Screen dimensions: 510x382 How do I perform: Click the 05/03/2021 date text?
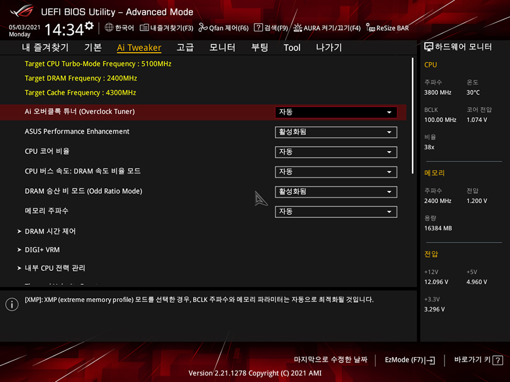tap(24, 27)
